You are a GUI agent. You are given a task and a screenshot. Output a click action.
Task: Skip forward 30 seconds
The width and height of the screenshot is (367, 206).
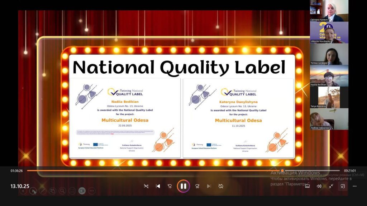197,186
